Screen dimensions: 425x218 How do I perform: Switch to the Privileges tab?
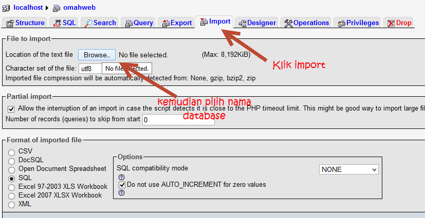pyautogui.click(x=358, y=23)
